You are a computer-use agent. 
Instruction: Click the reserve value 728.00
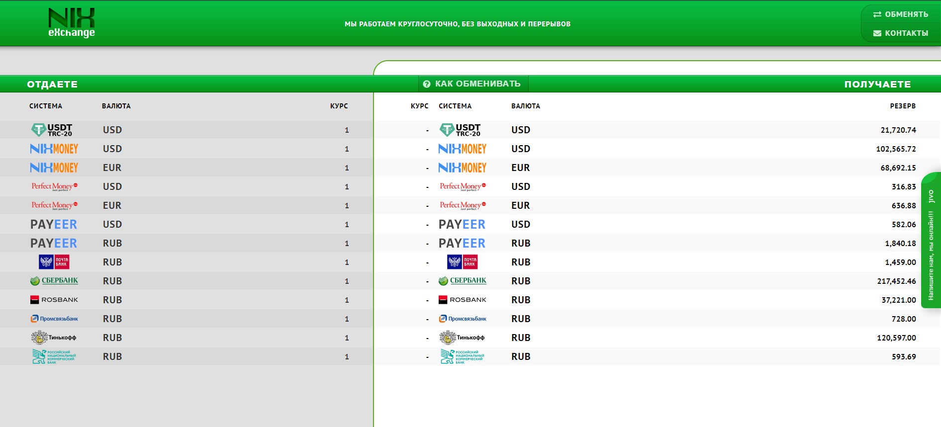904,319
